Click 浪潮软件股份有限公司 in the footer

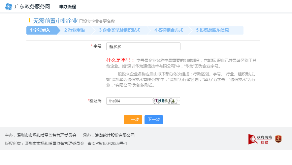click(114, 135)
